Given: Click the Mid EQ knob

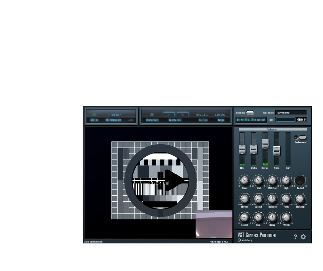Looking at the screenshot, I should (259, 181).
